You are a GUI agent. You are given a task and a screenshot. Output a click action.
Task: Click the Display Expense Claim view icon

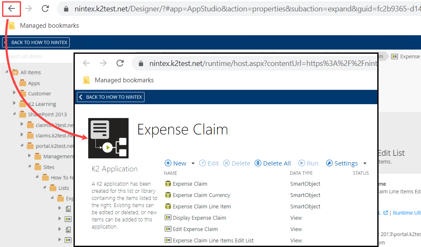168,218
